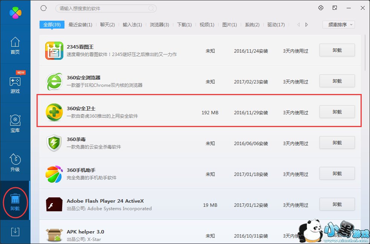Open the 首页 home page in sidebar

(x=15, y=45)
